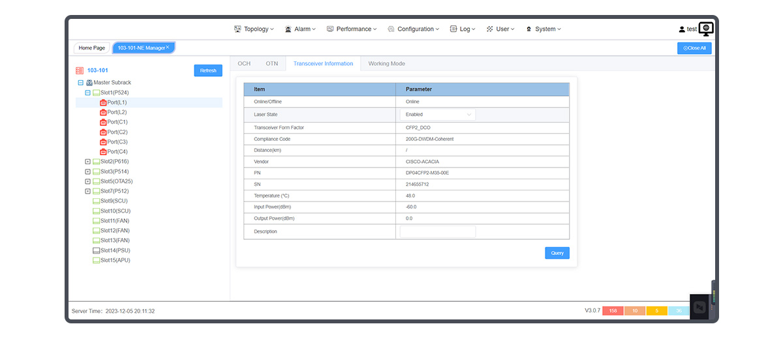This screenshot has height=339, width=783.
Task: Click the Slot9(SCU) card icon
Action: pos(97,201)
